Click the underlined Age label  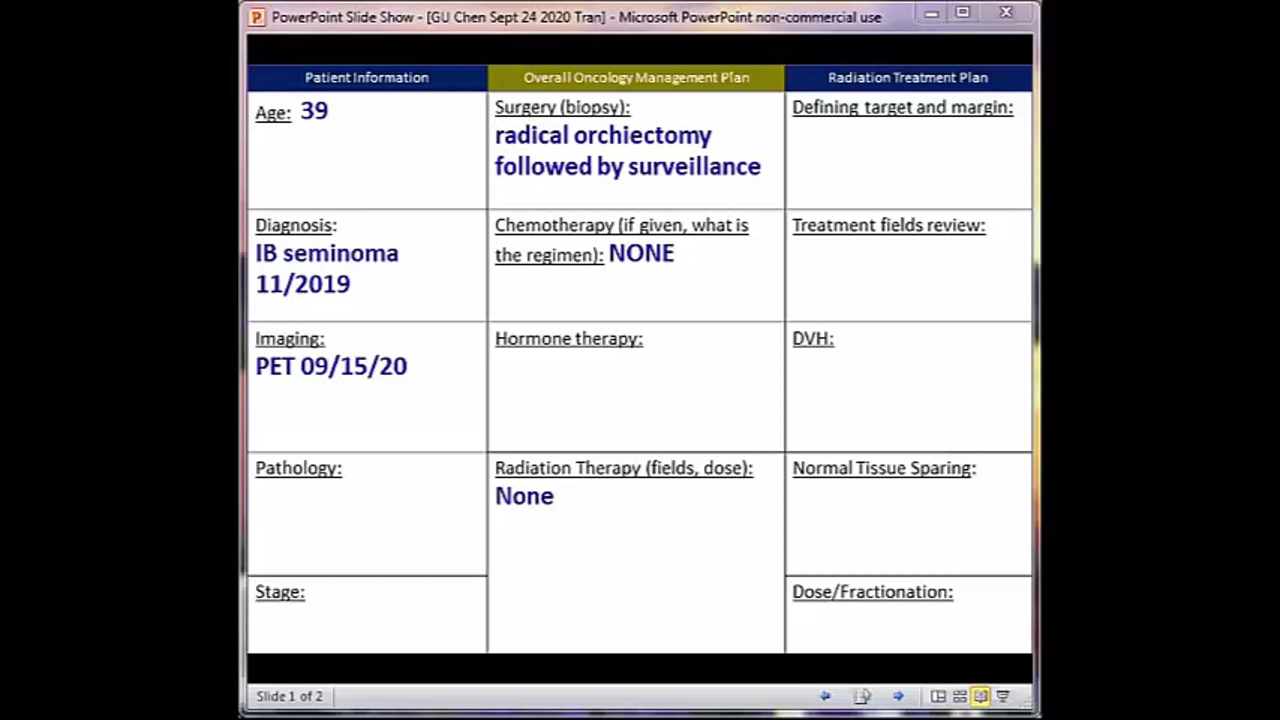click(272, 113)
